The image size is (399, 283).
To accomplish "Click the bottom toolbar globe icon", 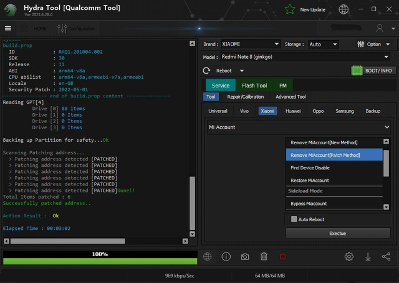I will pos(207,257).
